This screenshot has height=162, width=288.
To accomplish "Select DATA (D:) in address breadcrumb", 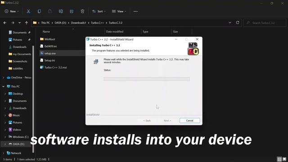I will (x=60, y=23).
